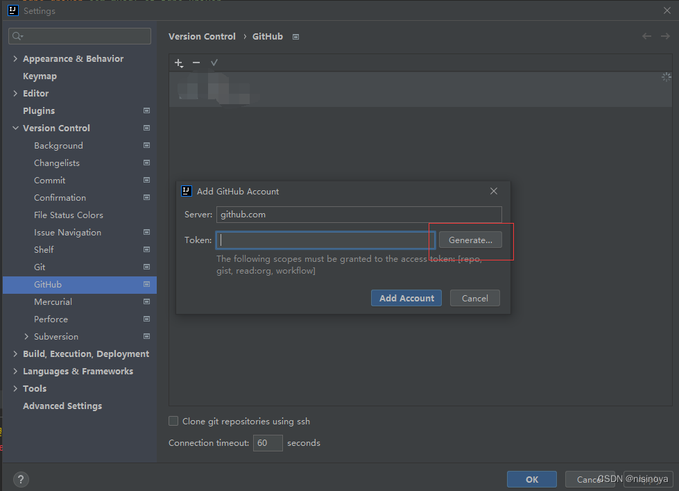Set default account using checkmark icon
The width and height of the screenshot is (679, 491).
pos(214,63)
